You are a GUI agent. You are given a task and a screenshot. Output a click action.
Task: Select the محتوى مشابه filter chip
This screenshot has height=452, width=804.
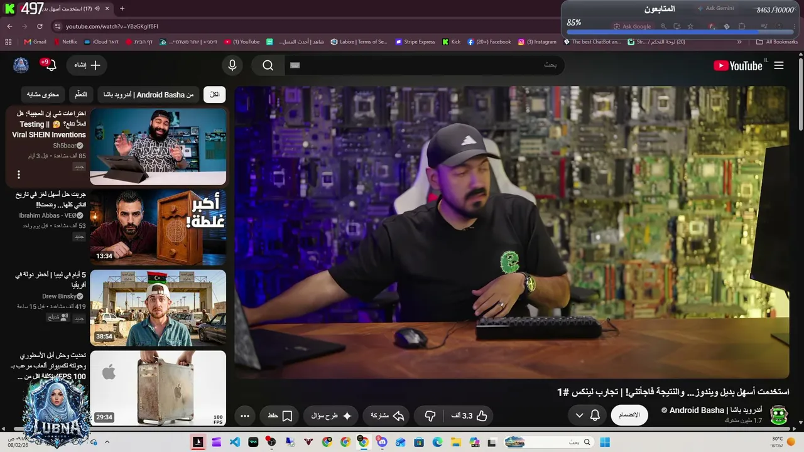coord(43,95)
